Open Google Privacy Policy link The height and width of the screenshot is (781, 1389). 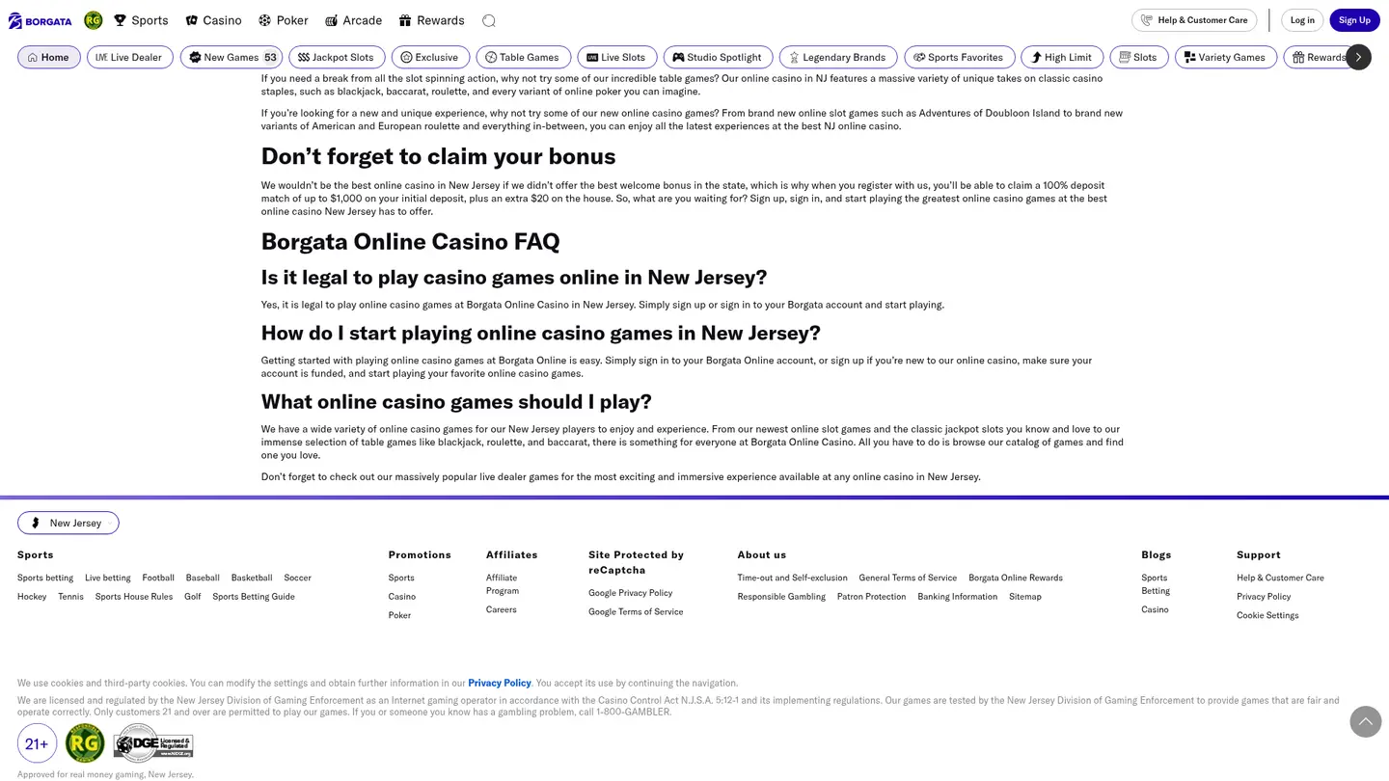(631, 593)
